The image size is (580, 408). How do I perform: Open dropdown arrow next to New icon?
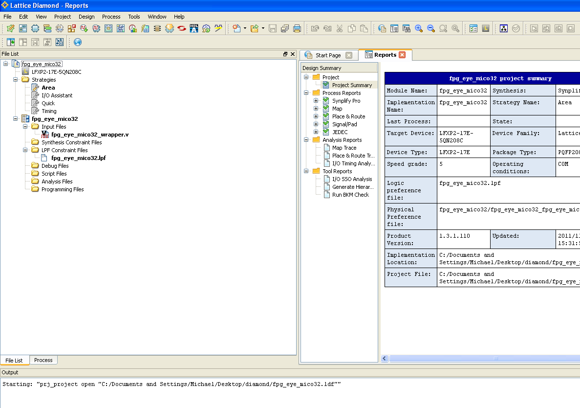245,28
